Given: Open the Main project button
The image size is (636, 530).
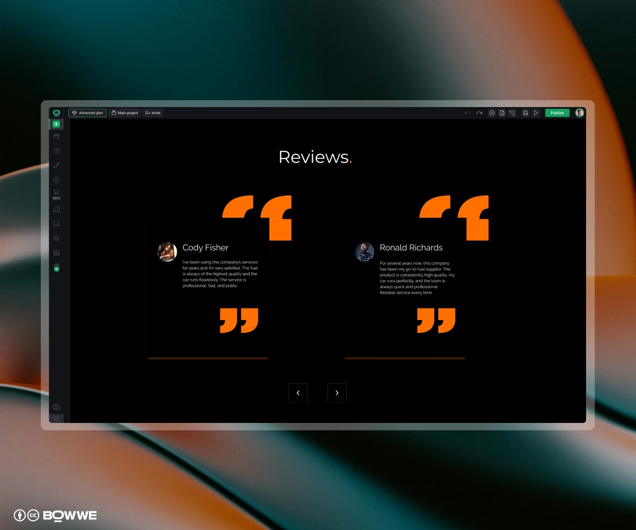Looking at the screenshot, I should pyautogui.click(x=125, y=113).
